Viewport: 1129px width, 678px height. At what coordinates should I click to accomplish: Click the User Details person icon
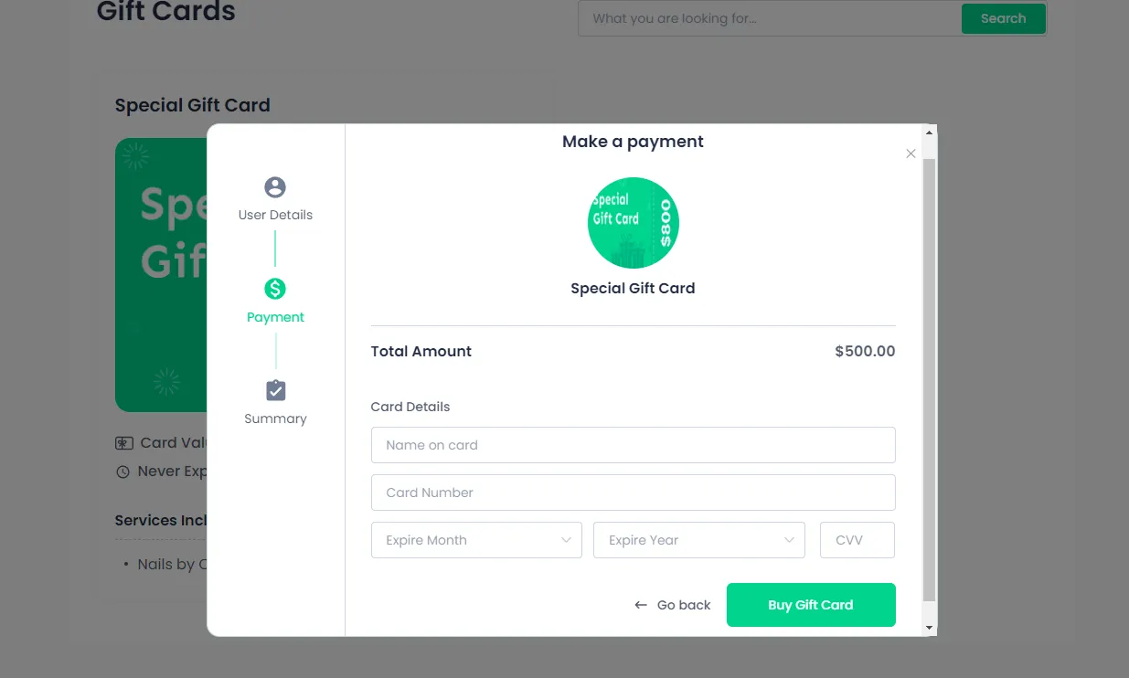click(275, 187)
